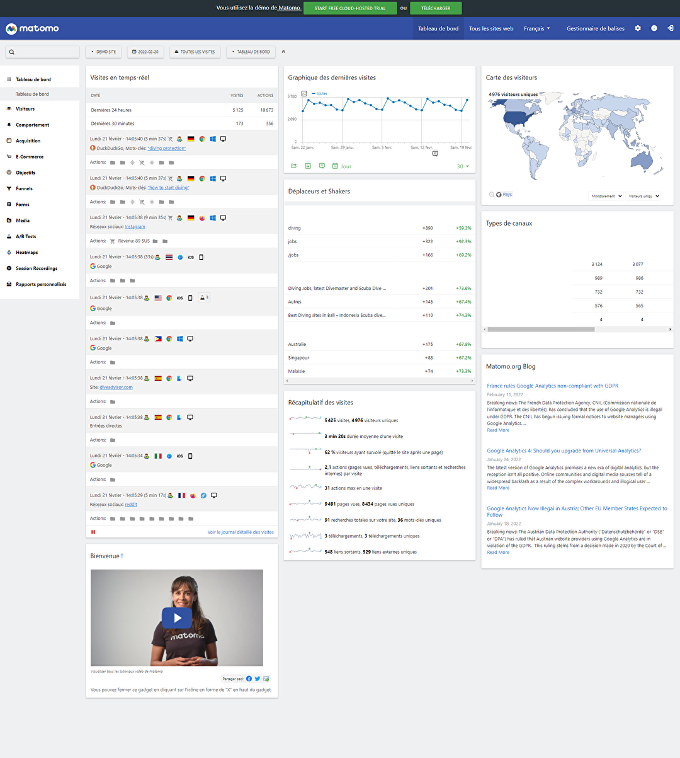Open the TABLEAU DE BORD dropdown in toolbar

pos(251,52)
